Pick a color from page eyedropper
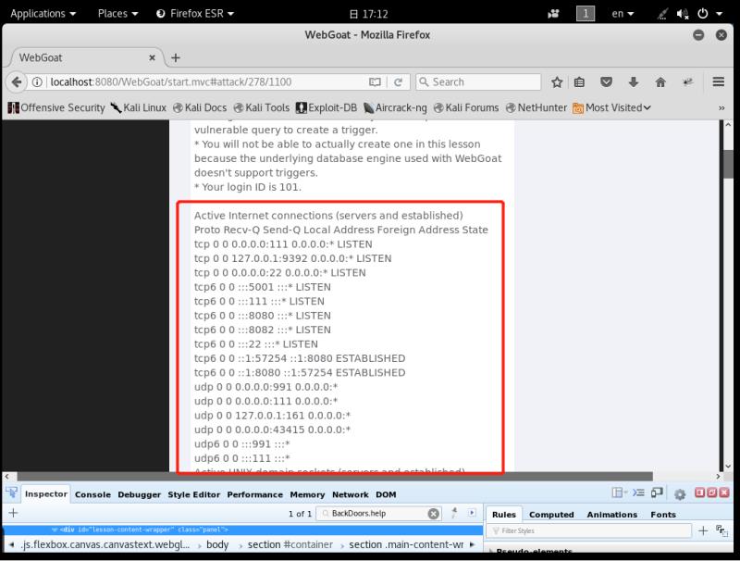 click(x=454, y=513)
